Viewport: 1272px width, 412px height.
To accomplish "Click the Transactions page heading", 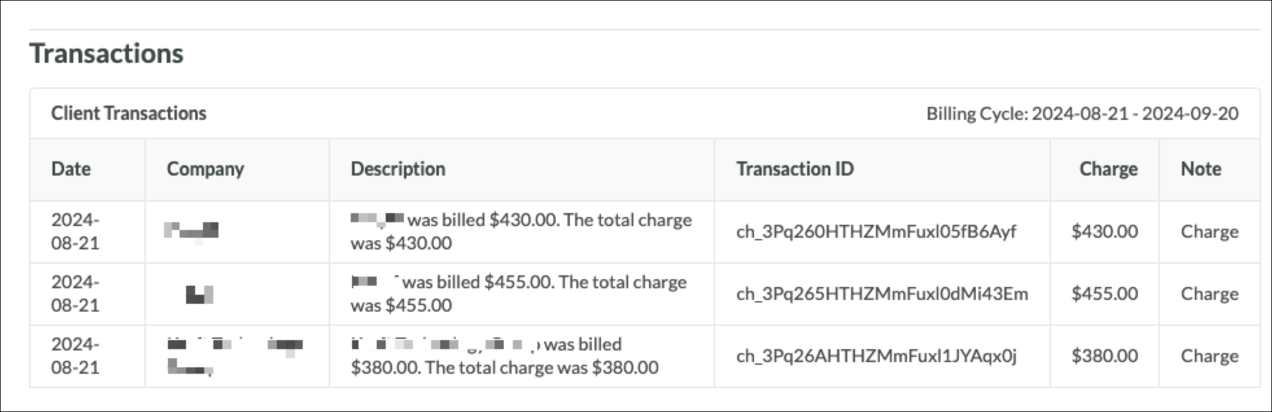I will point(107,53).
